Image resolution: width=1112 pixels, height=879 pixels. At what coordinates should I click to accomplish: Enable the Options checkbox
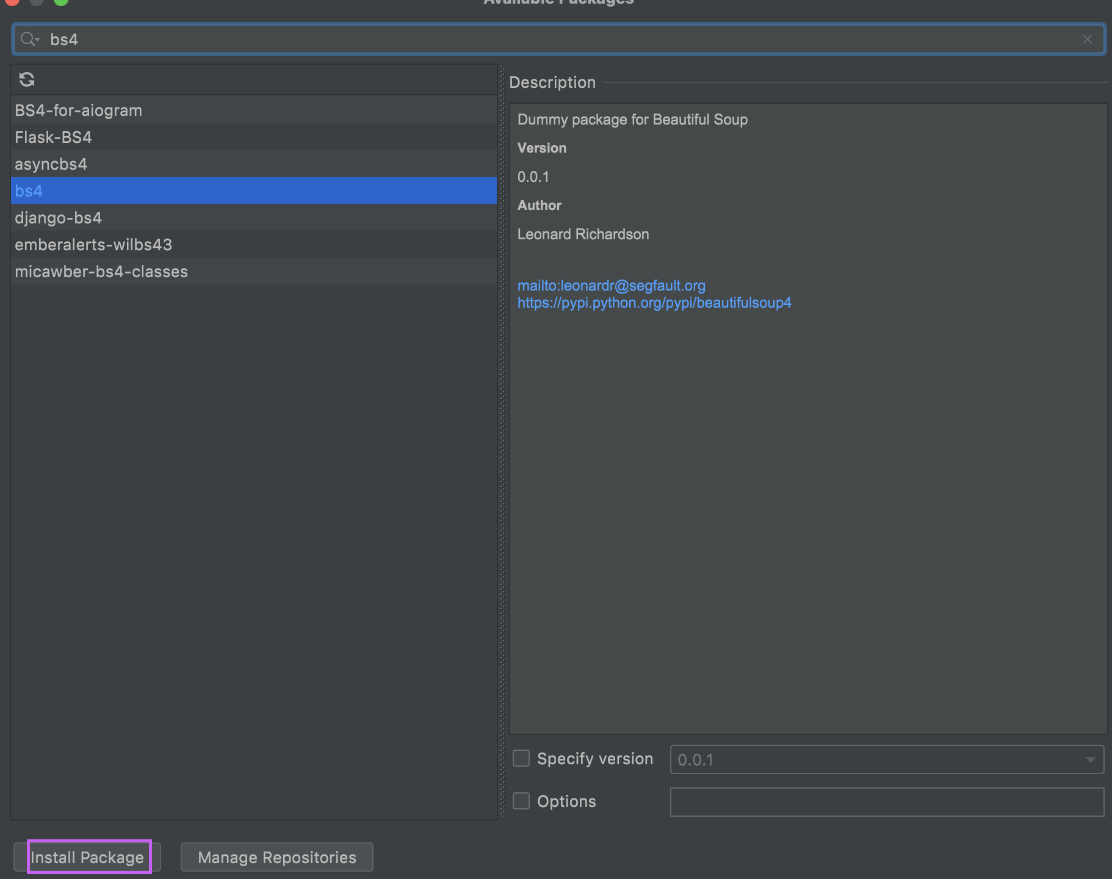coord(521,801)
